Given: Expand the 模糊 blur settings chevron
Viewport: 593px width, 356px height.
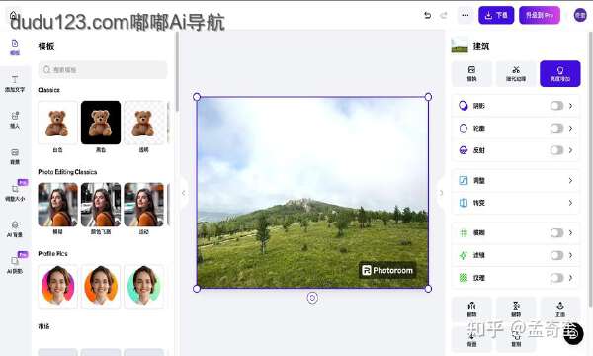Looking at the screenshot, I should 570,232.
